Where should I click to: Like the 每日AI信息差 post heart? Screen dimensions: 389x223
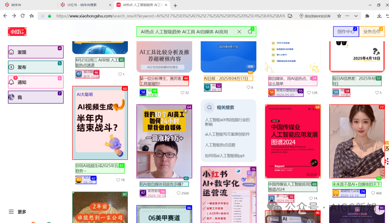tap(377, 93)
